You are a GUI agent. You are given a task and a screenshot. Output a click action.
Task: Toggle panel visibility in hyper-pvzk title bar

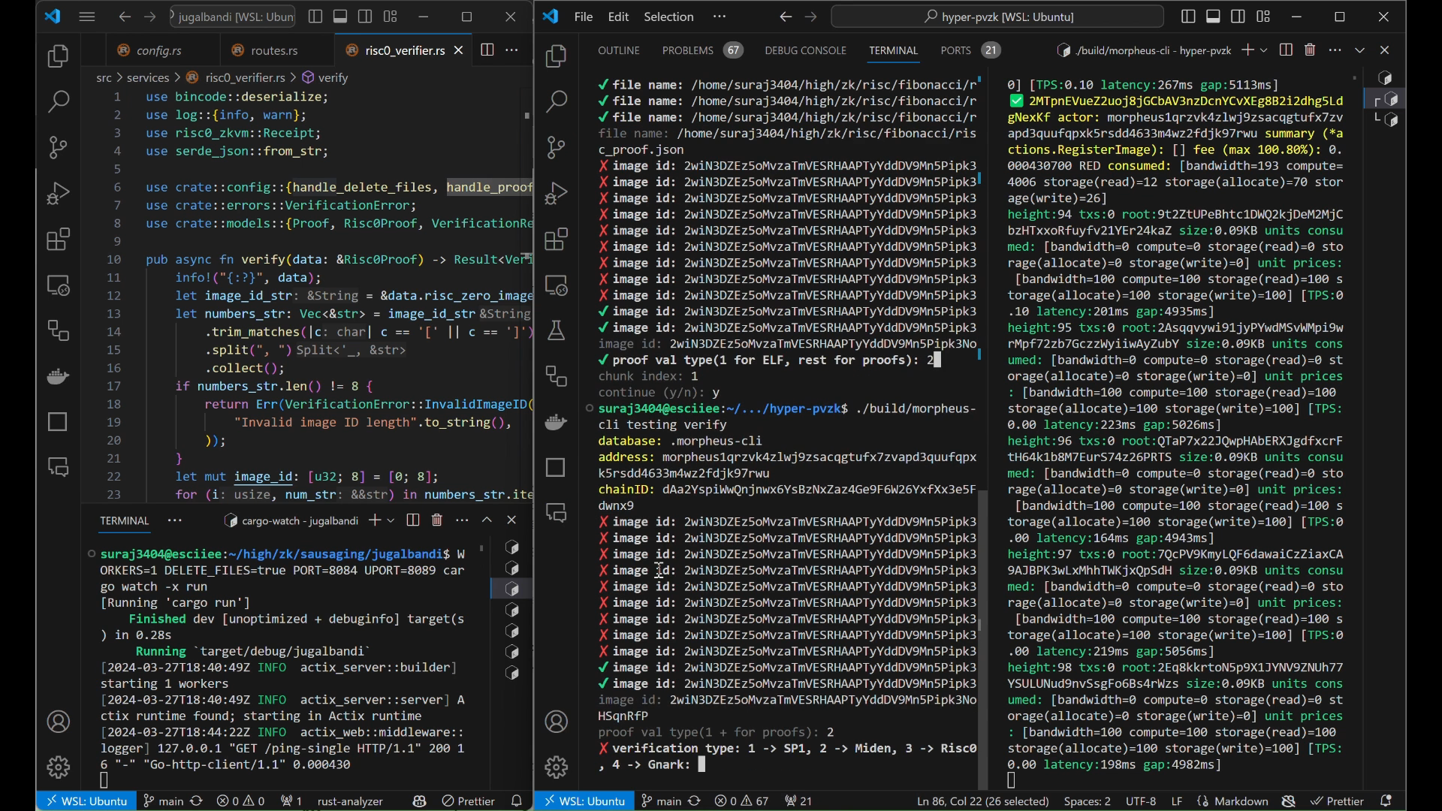coord(1213,17)
